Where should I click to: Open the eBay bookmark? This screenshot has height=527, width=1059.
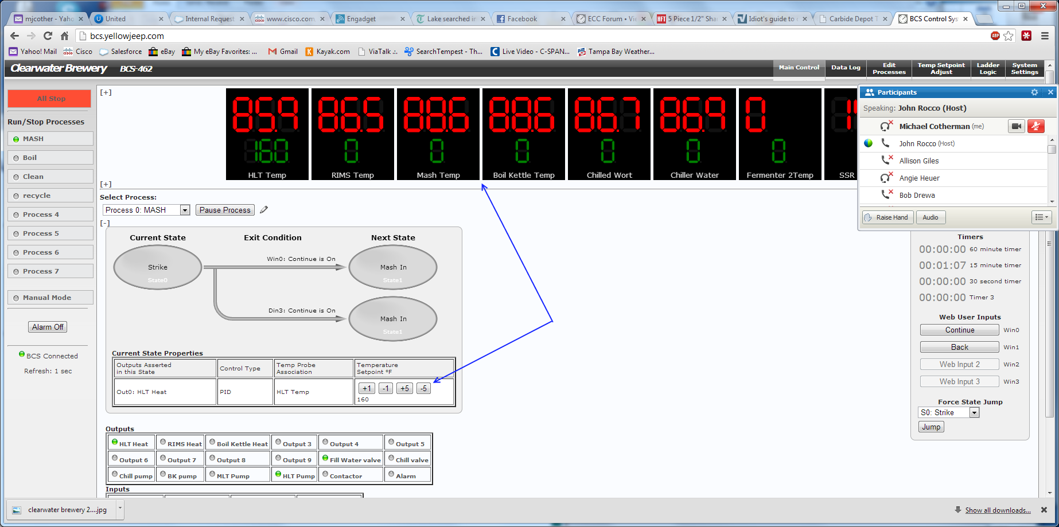(162, 52)
